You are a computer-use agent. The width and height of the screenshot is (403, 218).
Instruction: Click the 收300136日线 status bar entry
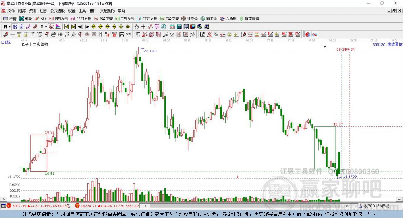tap(374, 206)
